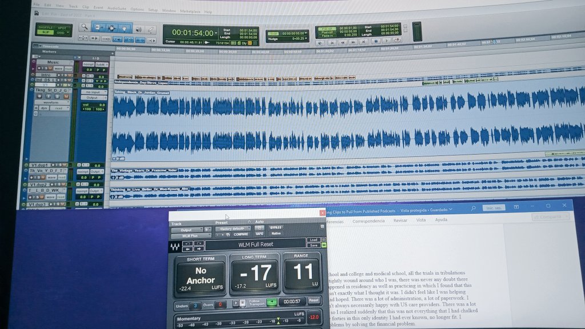Solo the Tkng_St_D_J_G track
This screenshot has height=329, width=585.
click(x=57, y=96)
